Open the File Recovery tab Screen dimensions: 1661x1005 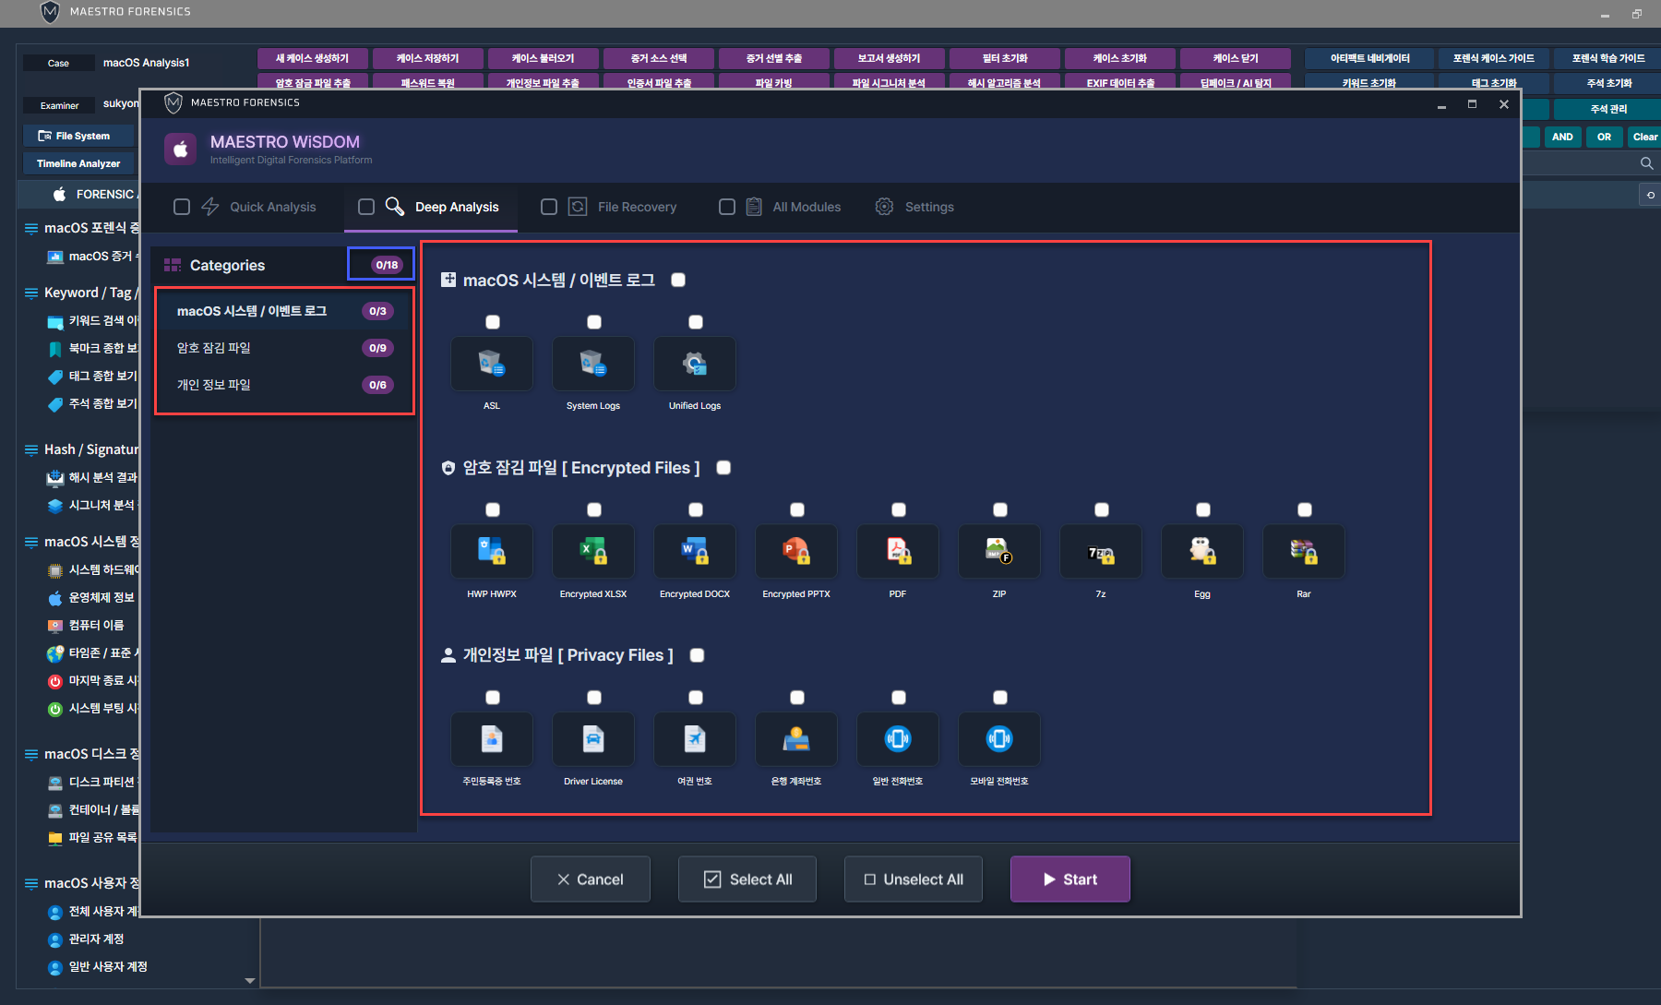(636, 207)
